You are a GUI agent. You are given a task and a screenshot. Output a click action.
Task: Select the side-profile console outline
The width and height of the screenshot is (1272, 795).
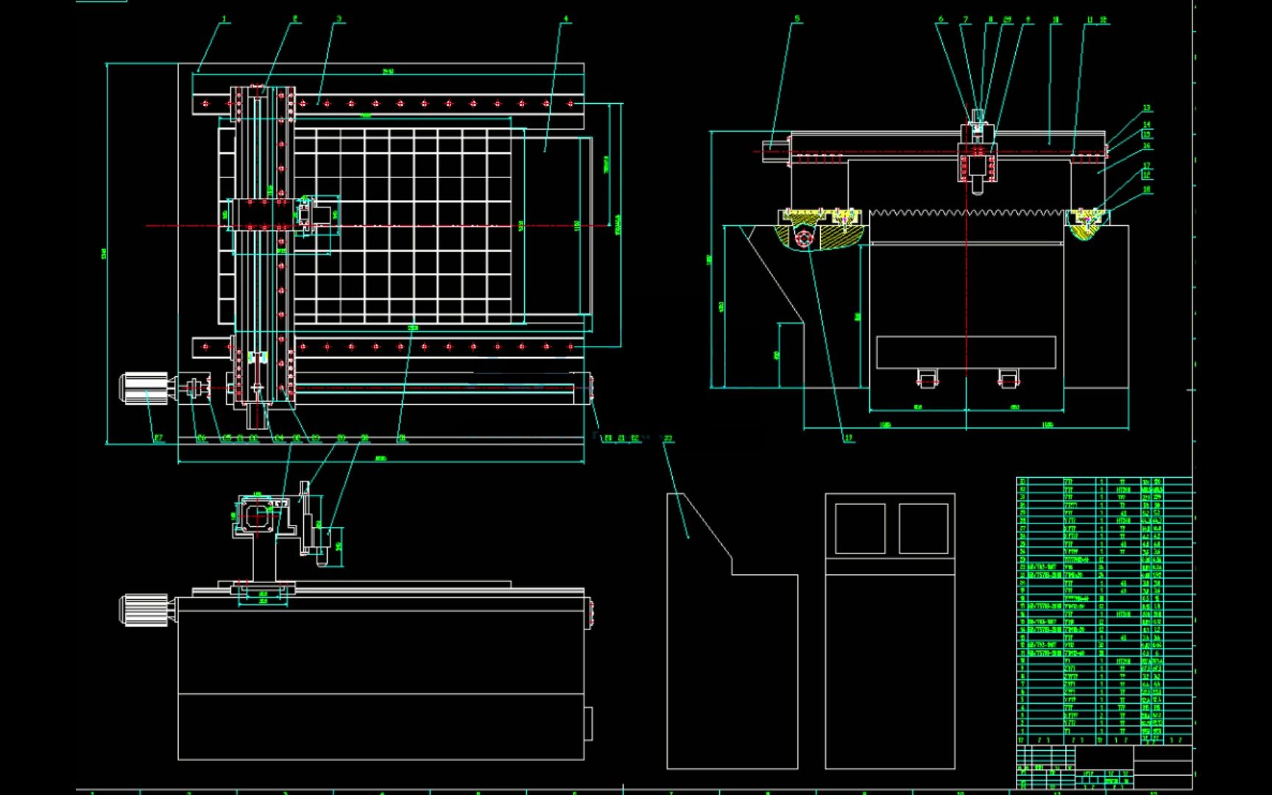point(732,631)
